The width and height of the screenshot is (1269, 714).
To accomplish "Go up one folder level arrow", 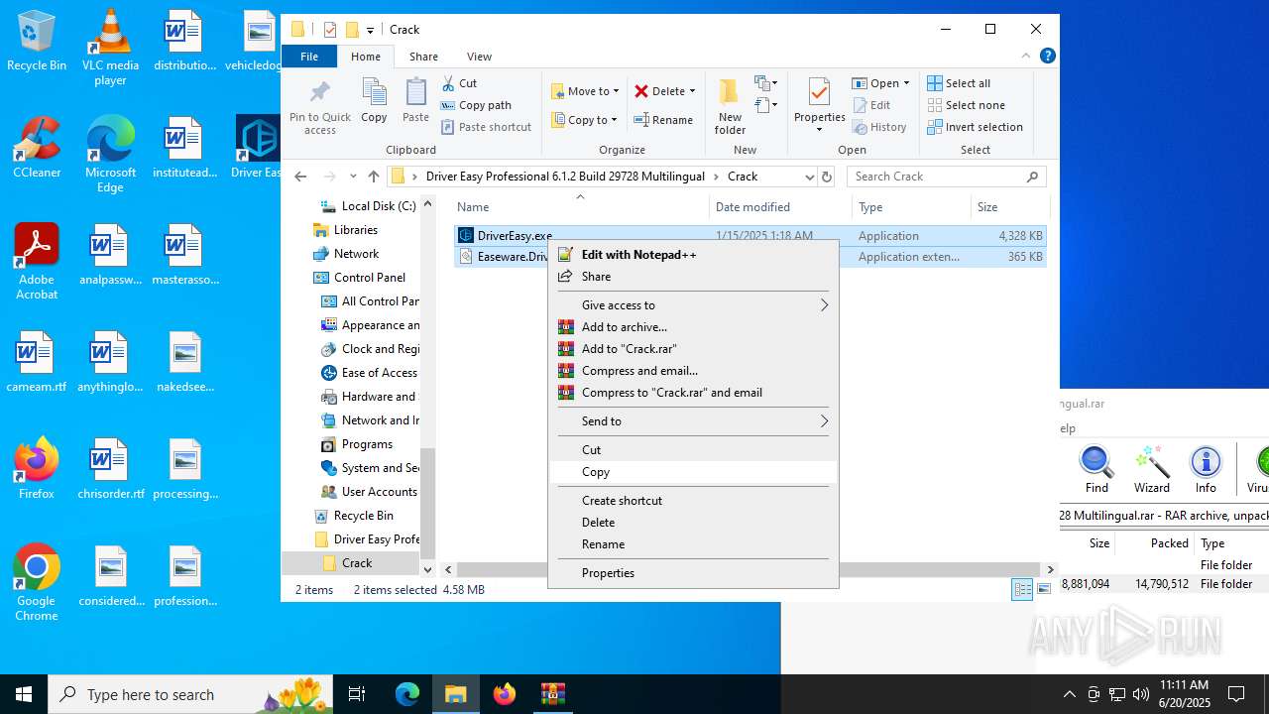I will click(374, 177).
